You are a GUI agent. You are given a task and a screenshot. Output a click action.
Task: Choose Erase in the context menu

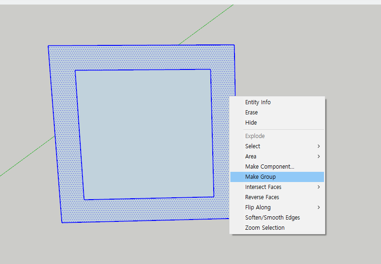[x=277, y=113]
